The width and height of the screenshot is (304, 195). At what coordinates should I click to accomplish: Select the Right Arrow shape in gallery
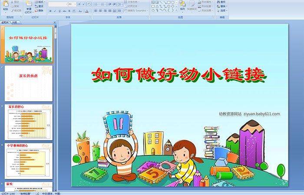click(x=169, y=7)
